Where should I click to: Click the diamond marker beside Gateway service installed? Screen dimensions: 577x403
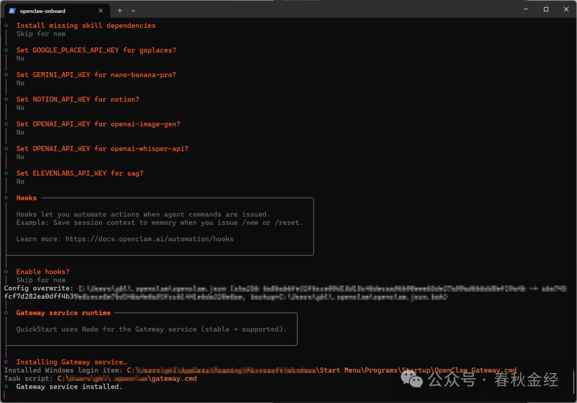point(6,386)
